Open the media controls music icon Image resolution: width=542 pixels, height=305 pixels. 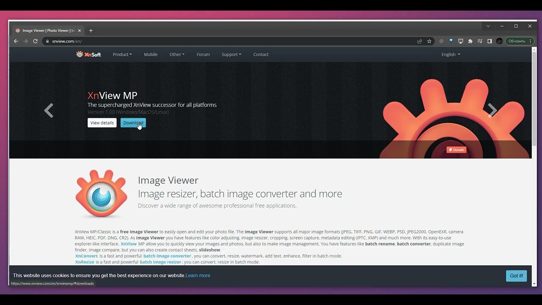click(480, 41)
